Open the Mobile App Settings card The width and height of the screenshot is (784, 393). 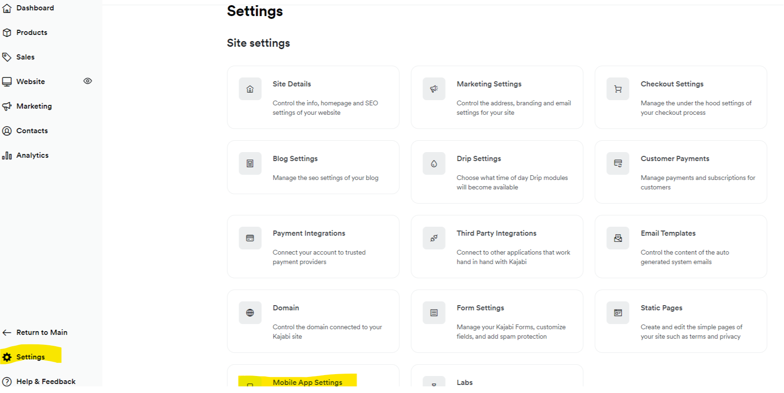(307, 382)
